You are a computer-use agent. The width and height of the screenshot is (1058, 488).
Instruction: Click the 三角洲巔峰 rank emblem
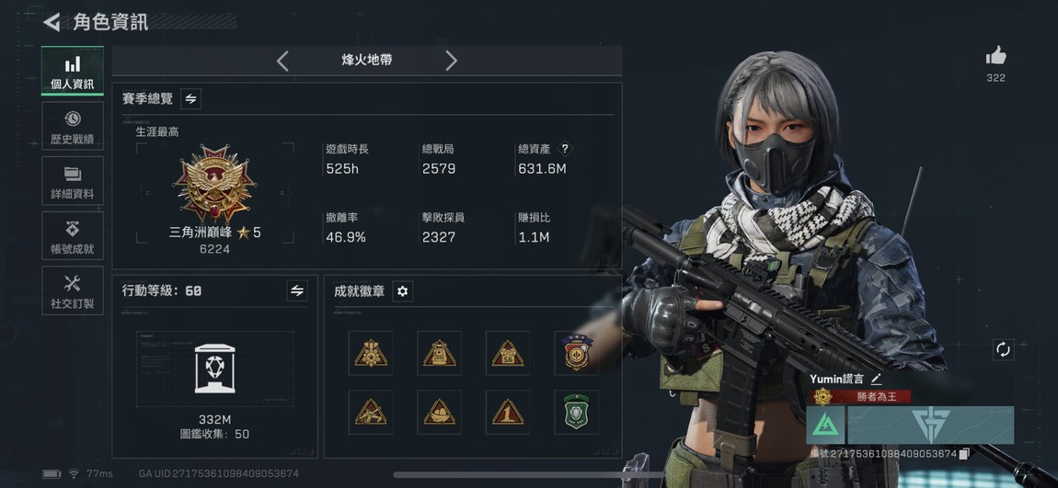pyautogui.click(x=214, y=184)
